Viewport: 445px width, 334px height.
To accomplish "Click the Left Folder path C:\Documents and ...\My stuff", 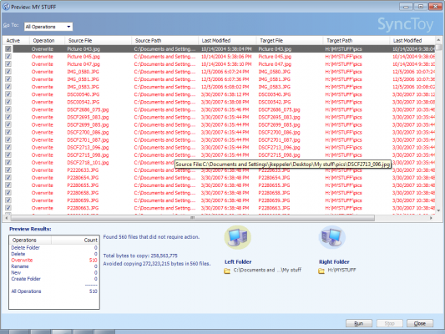I will (x=267, y=270).
